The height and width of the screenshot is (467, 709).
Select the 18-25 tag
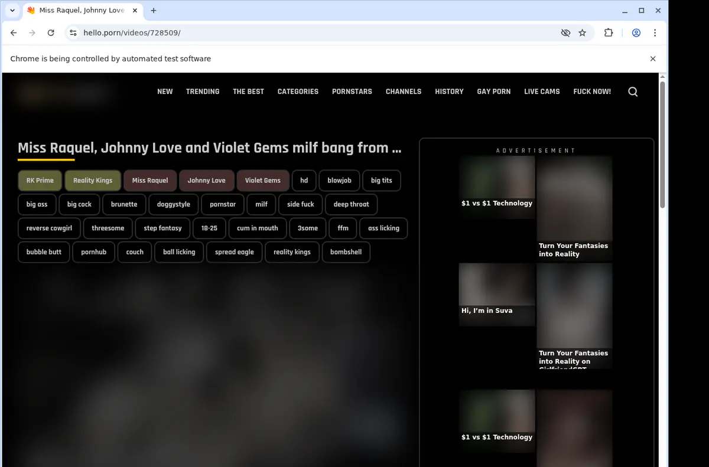pyautogui.click(x=209, y=228)
